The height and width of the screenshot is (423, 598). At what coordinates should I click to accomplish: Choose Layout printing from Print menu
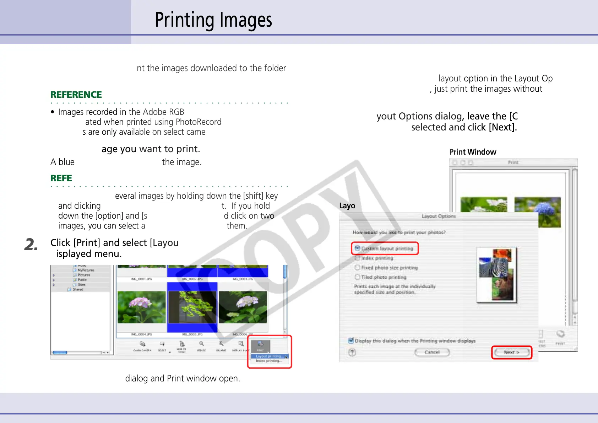[x=269, y=356]
